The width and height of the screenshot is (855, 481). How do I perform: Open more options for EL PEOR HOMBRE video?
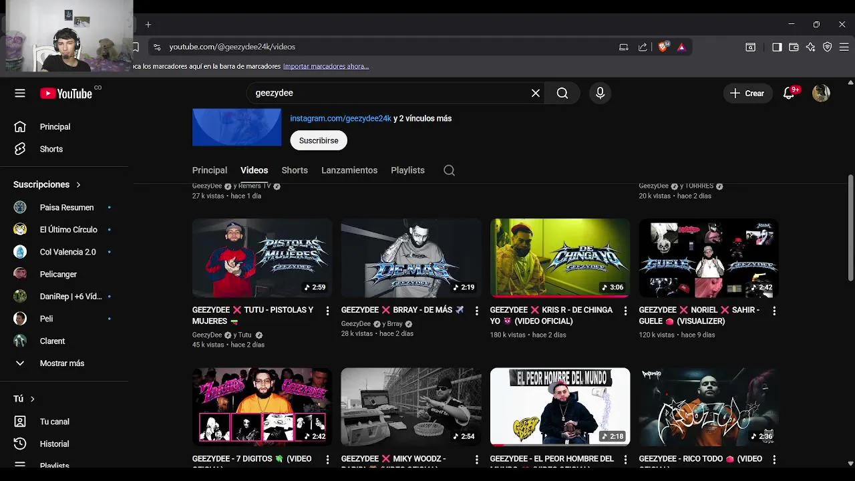[x=625, y=460]
